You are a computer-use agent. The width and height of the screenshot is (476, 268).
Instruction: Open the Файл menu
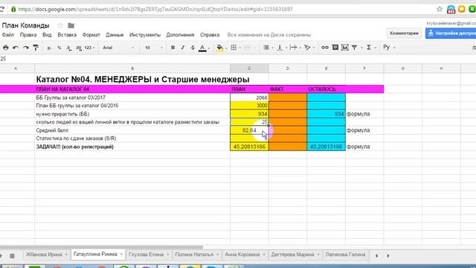(8, 35)
